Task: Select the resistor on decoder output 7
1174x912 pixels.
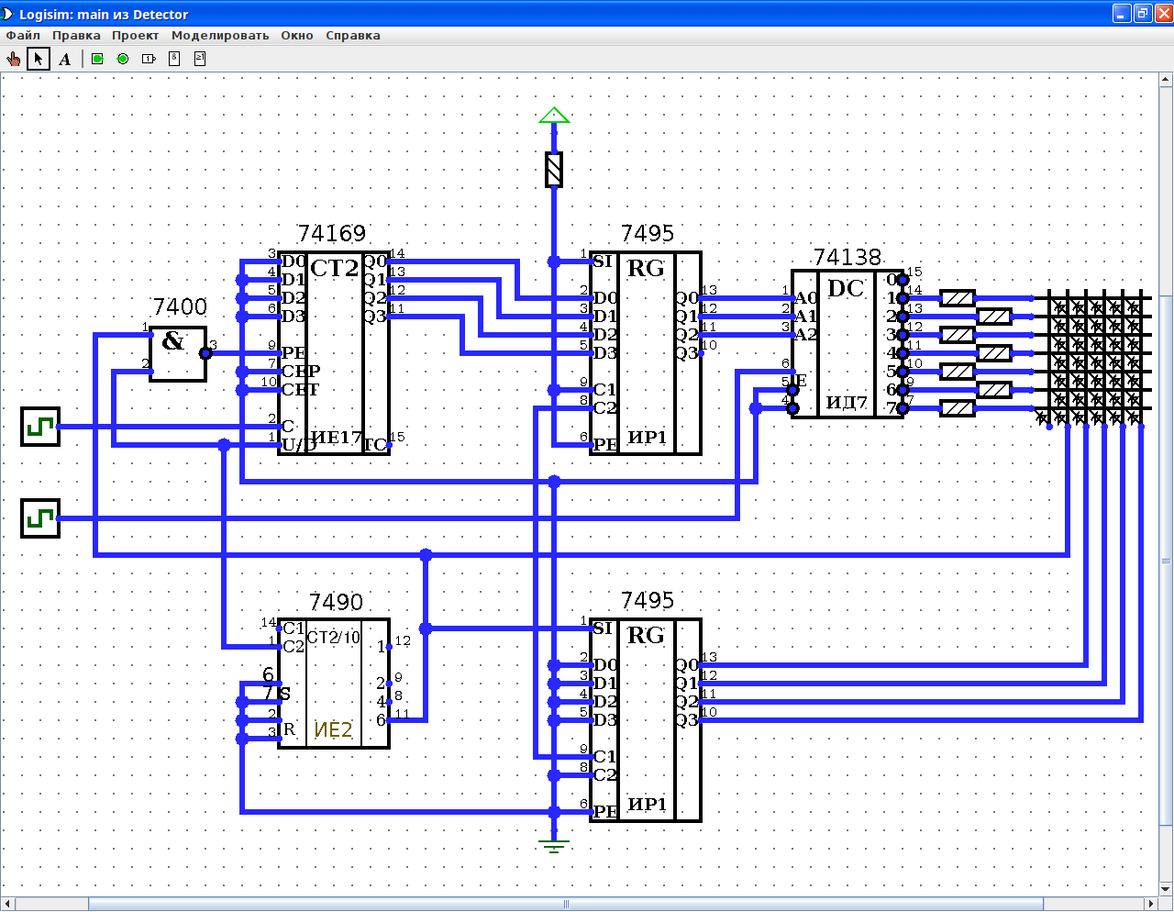Action: click(x=958, y=408)
